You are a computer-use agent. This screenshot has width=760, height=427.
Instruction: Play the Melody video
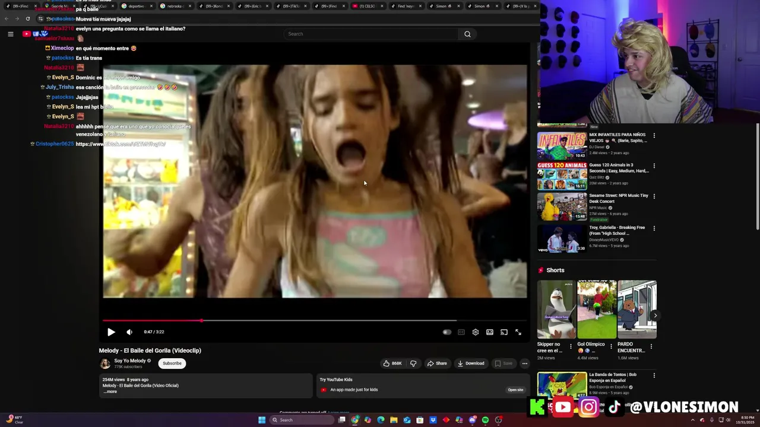[x=111, y=332]
